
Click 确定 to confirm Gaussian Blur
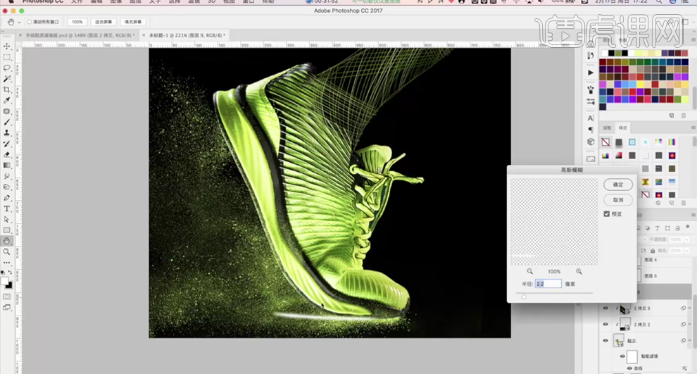pyautogui.click(x=618, y=185)
